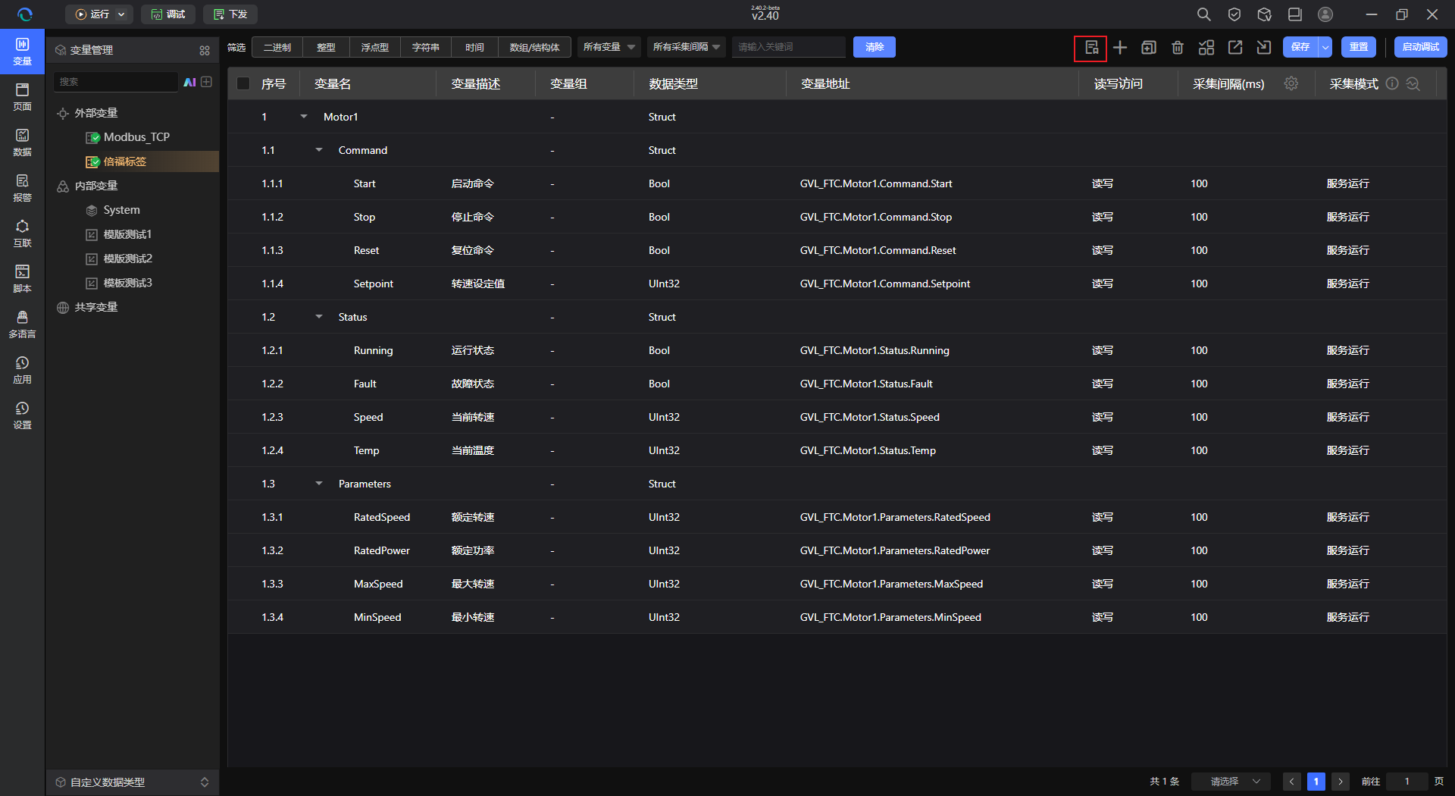Collapse the Motor1 struct row

tap(304, 117)
